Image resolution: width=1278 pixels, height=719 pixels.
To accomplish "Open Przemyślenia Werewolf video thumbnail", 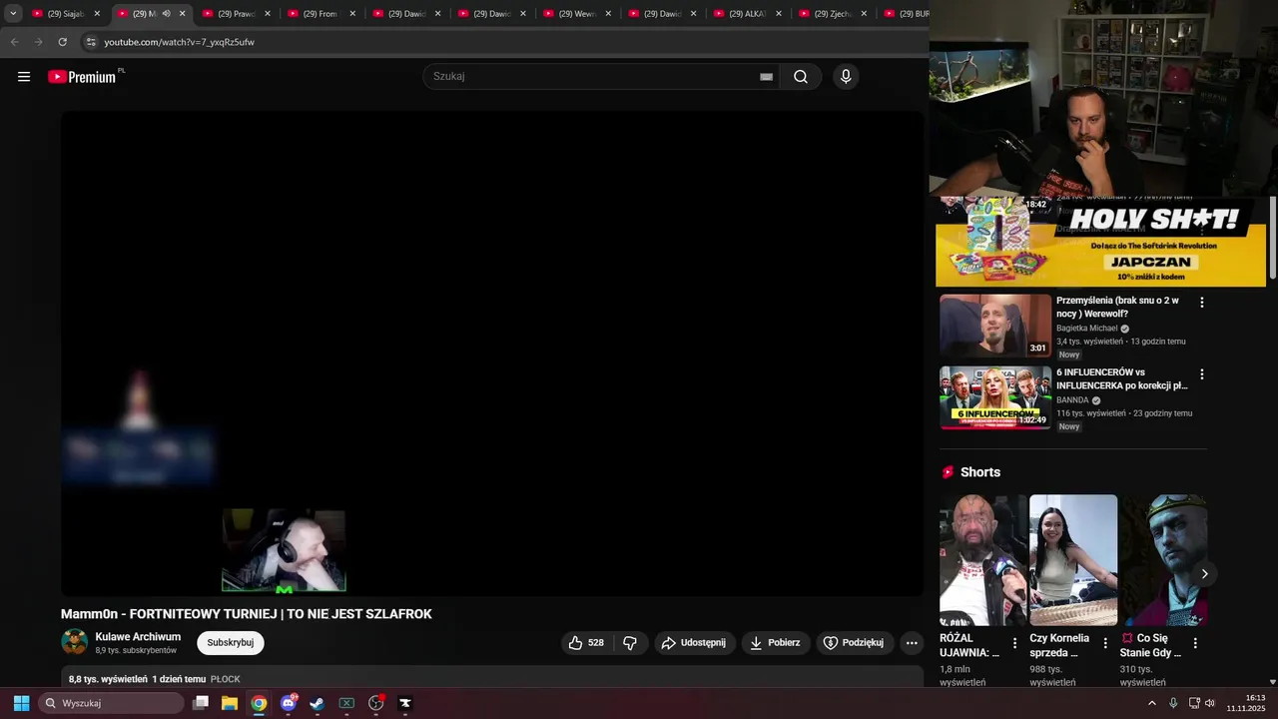I will 995,326.
